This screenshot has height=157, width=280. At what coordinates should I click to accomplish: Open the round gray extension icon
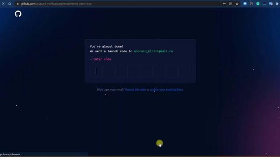252,3
